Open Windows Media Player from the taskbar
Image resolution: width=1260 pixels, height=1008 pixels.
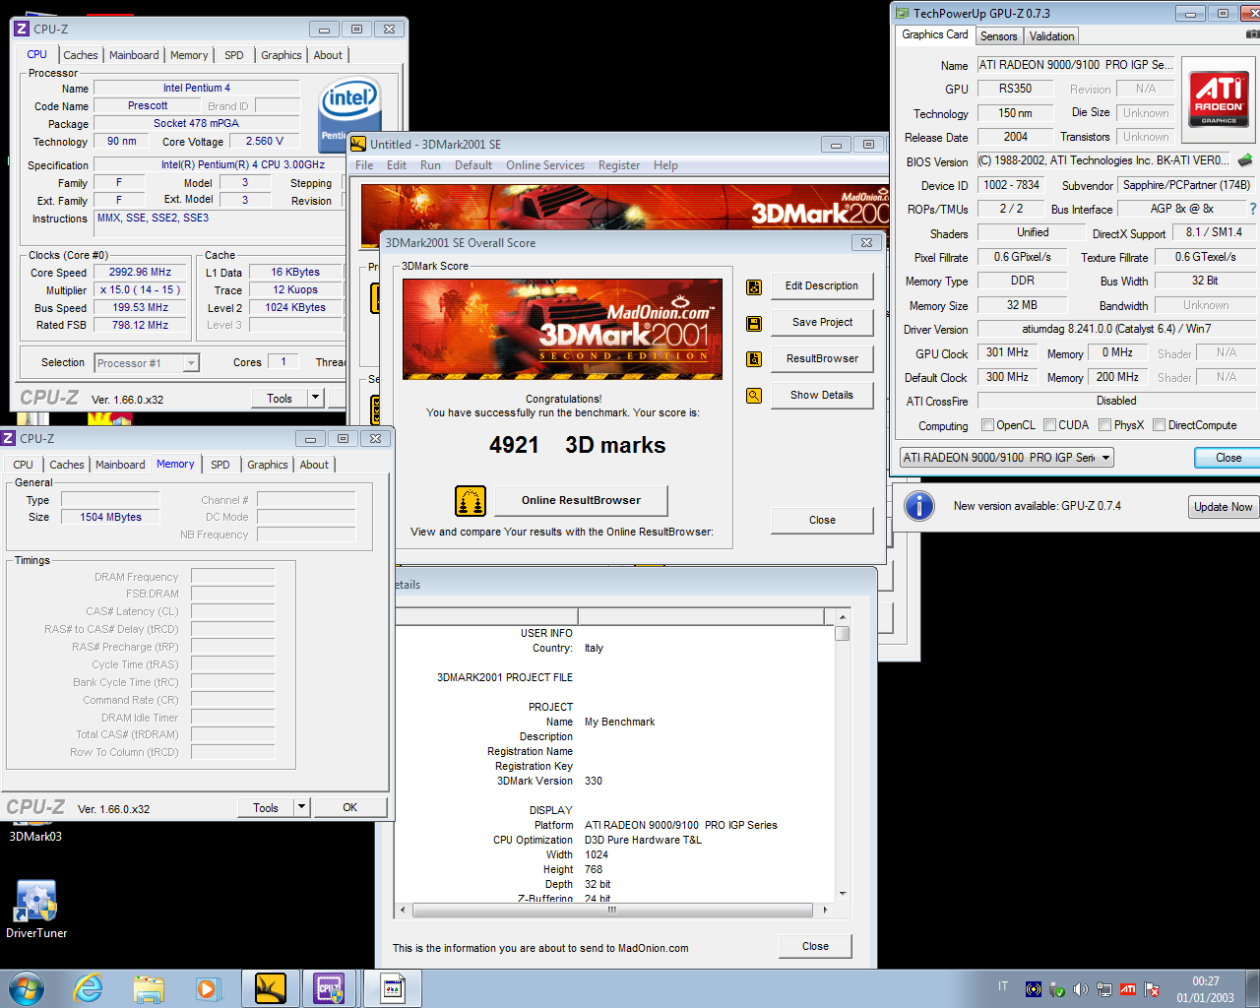tap(208, 988)
